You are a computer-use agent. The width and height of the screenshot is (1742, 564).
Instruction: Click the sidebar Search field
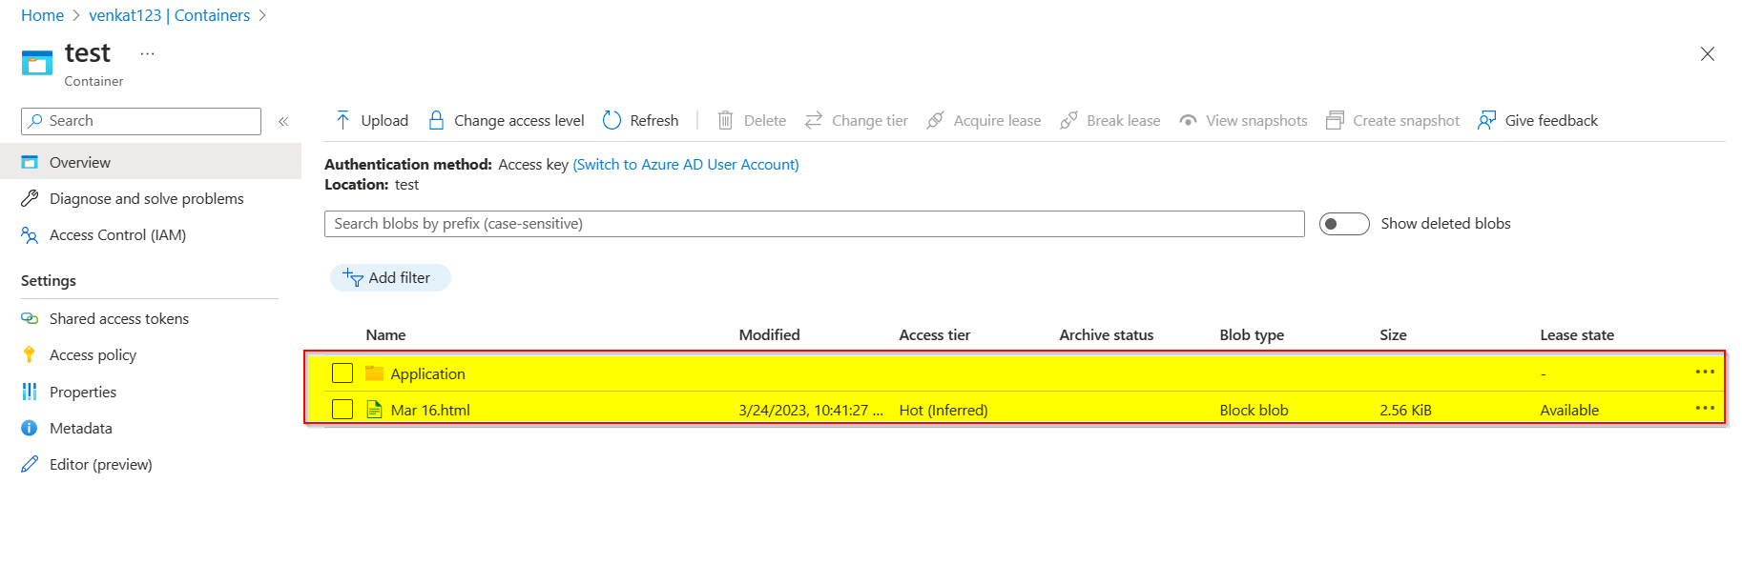141,121
